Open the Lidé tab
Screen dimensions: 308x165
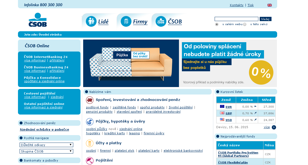click(103, 22)
